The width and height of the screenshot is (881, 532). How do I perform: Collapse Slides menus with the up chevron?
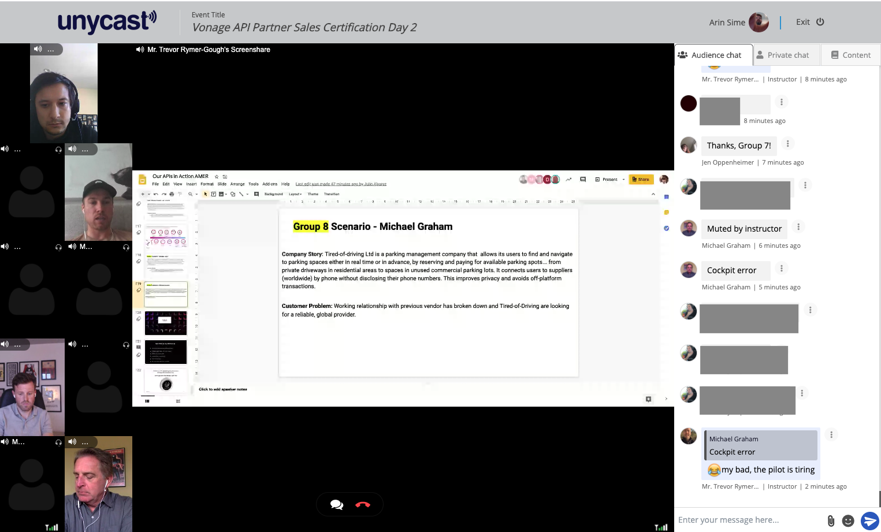tap(653, 194)
